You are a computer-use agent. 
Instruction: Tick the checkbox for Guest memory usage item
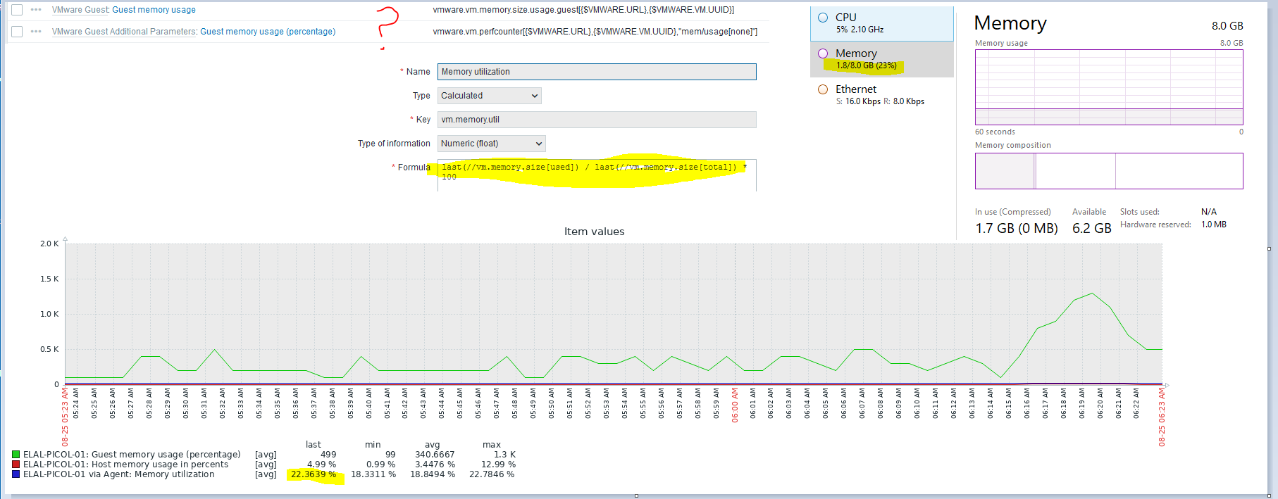(17, 10)
